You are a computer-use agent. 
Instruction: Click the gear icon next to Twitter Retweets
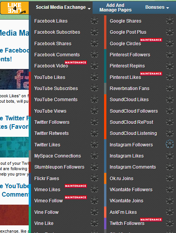point(95,133)
